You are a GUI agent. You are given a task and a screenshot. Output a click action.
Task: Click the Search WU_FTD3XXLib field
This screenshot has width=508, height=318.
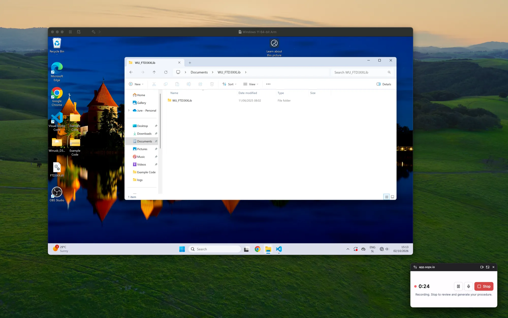362,72
